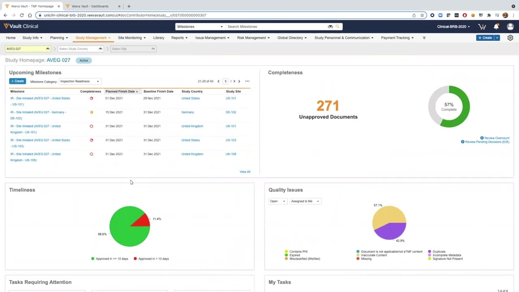Click the Review Overcount info icon
The image size is (519, 292).
pyautogui.click(x=482, y=138)
